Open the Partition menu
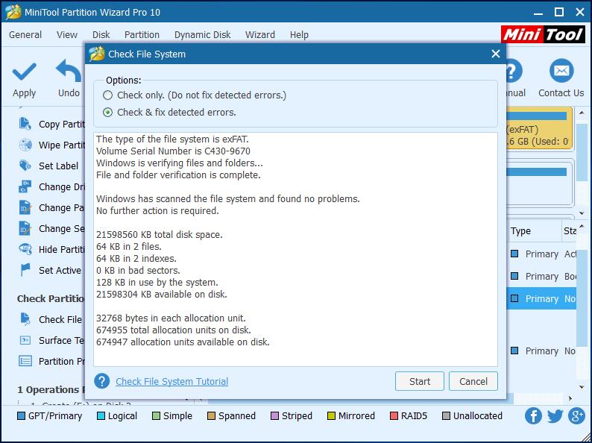592x443 pixels. tap(142, 35)
